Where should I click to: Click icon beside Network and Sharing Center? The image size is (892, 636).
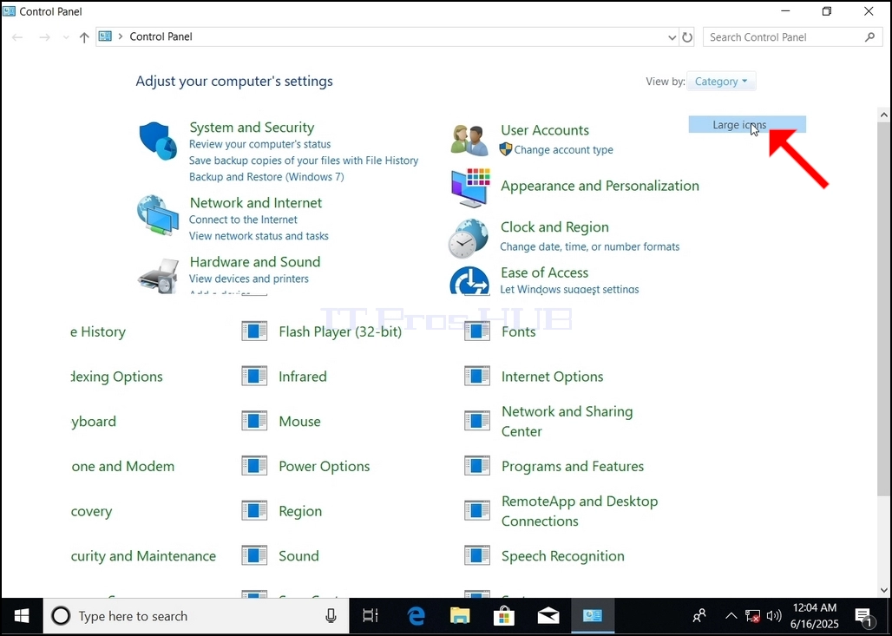click(477, 421)
